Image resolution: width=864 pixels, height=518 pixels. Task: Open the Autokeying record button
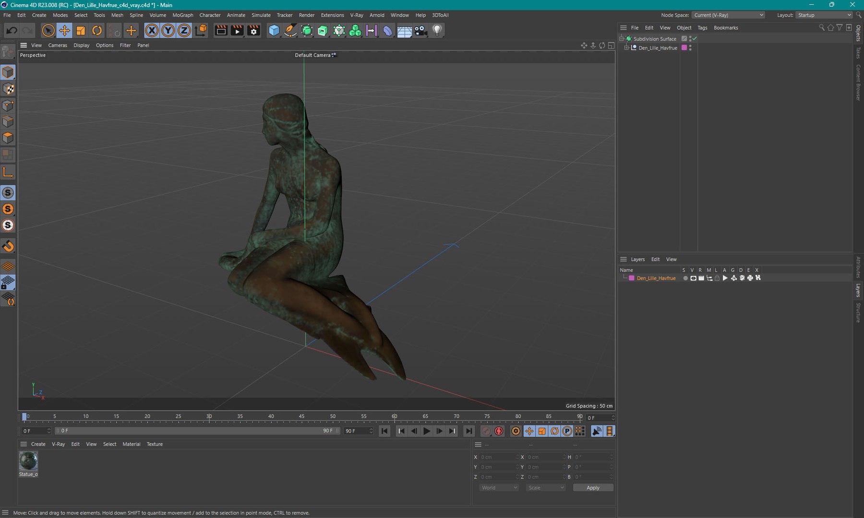coord(499,431)
